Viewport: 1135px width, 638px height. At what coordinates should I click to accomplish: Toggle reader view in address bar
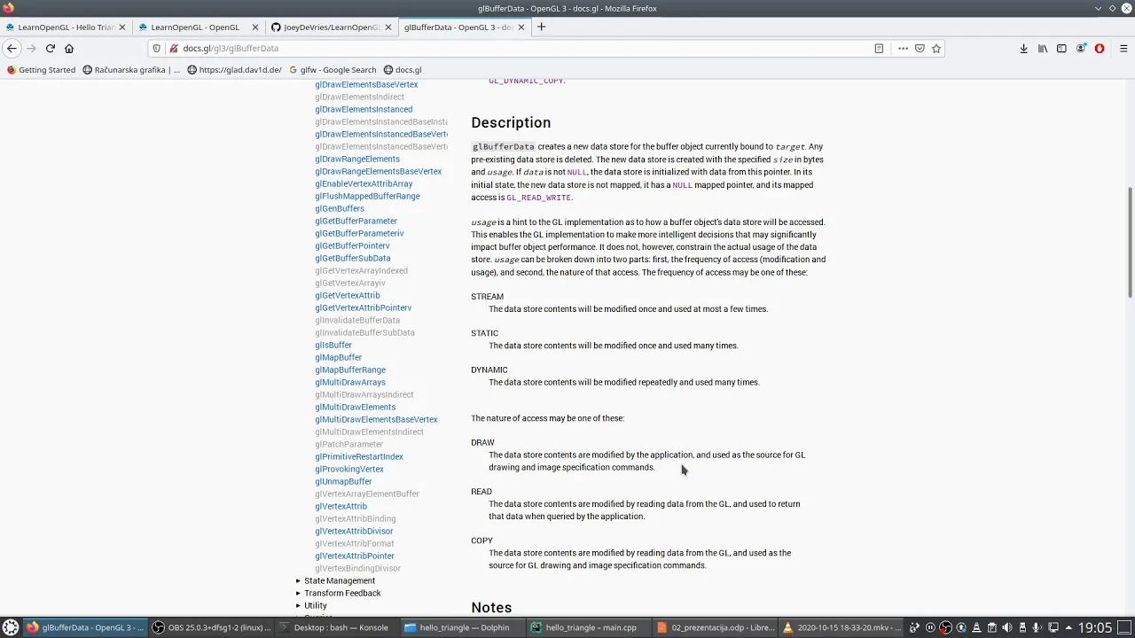[x=879, y=49]
